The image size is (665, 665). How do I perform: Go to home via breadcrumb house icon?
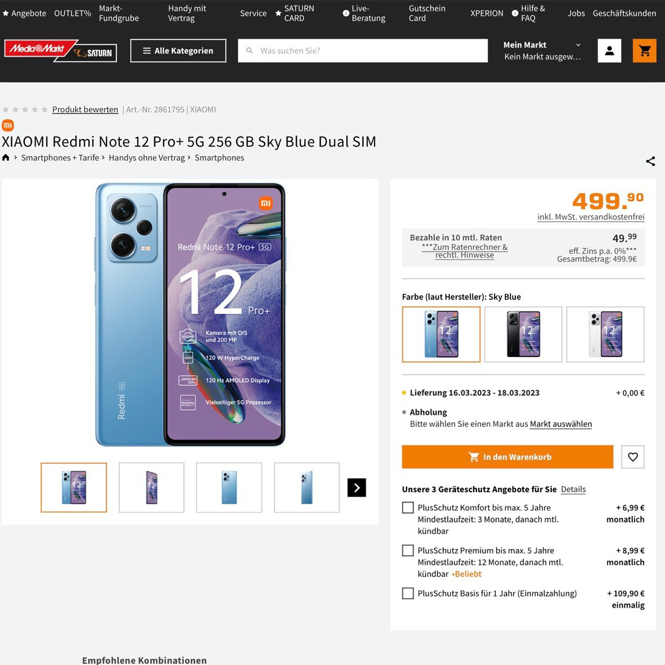pyautogui.click(x=6, y=158)
